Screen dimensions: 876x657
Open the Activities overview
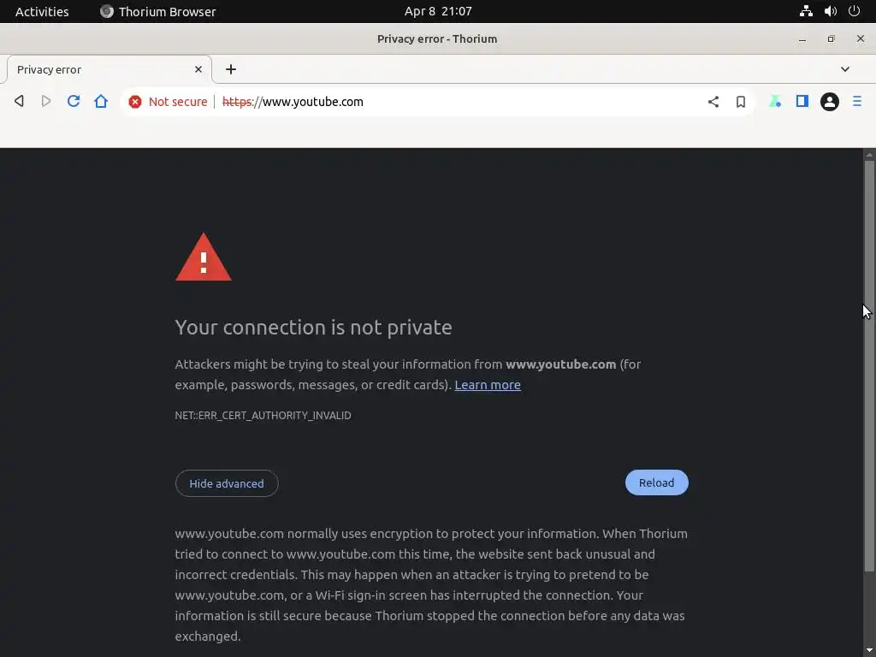[x=42, y=11]
